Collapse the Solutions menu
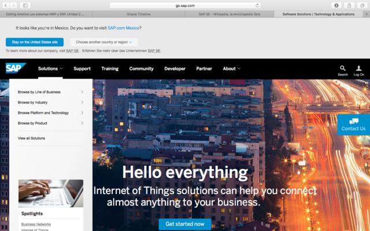The height and width of the screenshot is (231, 370). click(x=50, y=69)
